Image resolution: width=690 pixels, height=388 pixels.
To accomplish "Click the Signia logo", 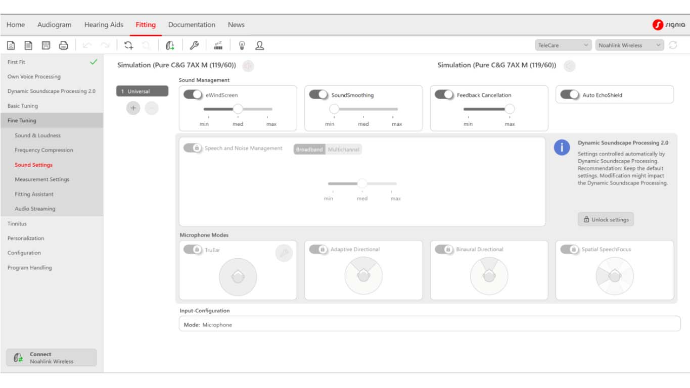I will click(x=669, y=25).
